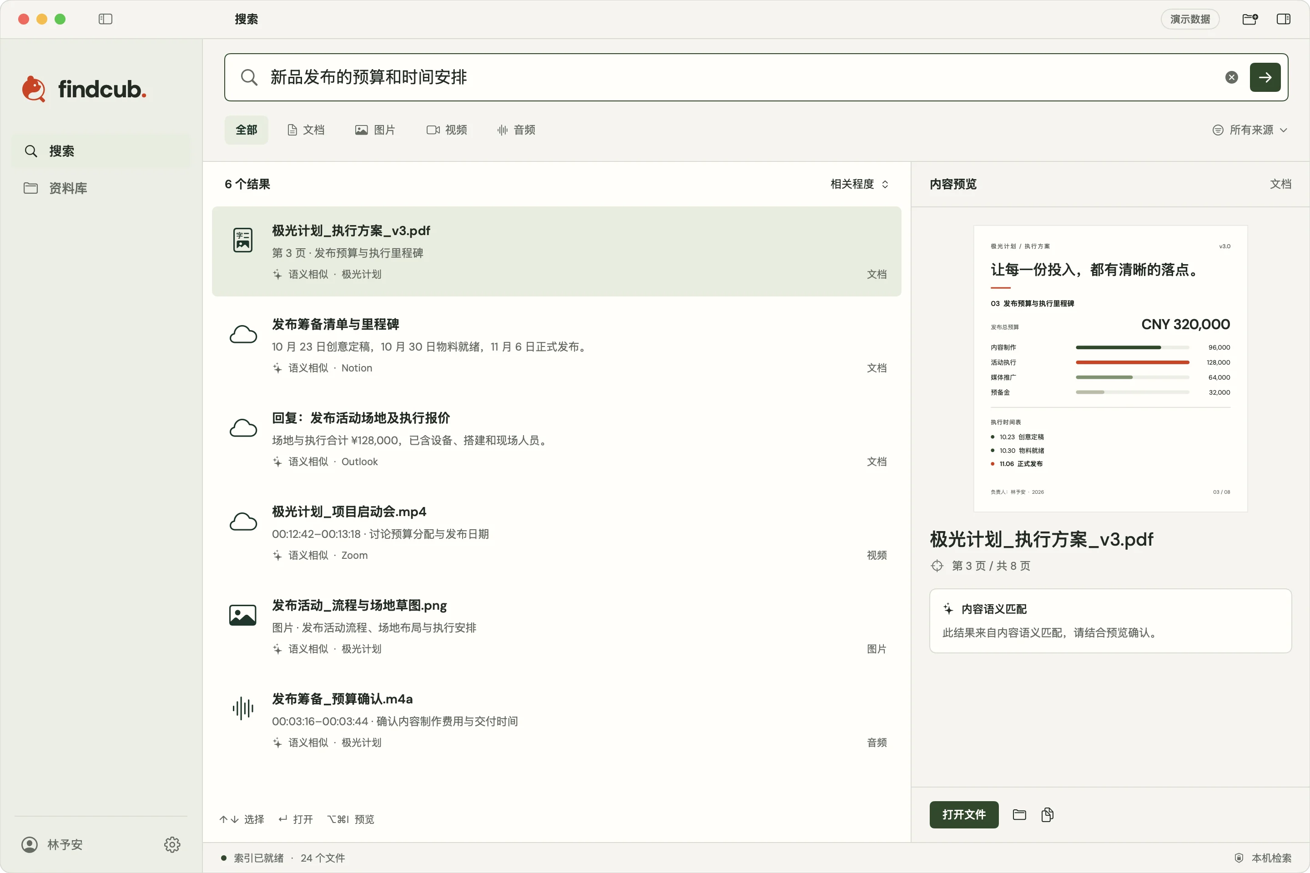
Task: Toggle the left sidebar icon in the title bar
Action: (105, 19)
